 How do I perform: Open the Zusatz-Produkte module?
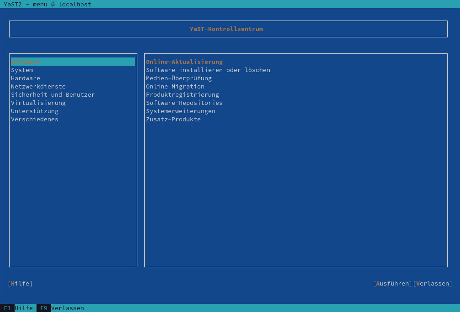click(x=173, y=119)
